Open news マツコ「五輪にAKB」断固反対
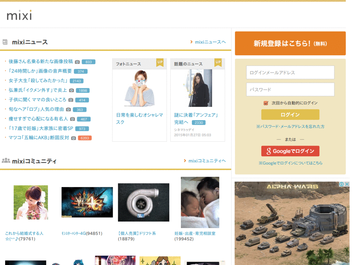354x265 pixels. pyautogui.click(x=39, y=138)
